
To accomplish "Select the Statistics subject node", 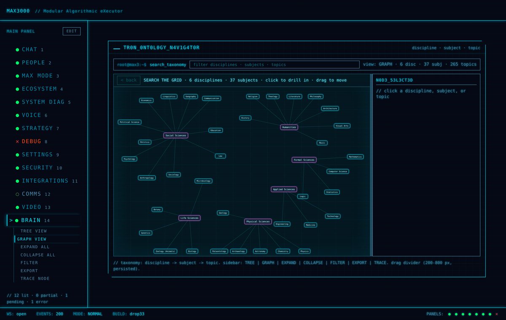I will click(x=332, y=192).
